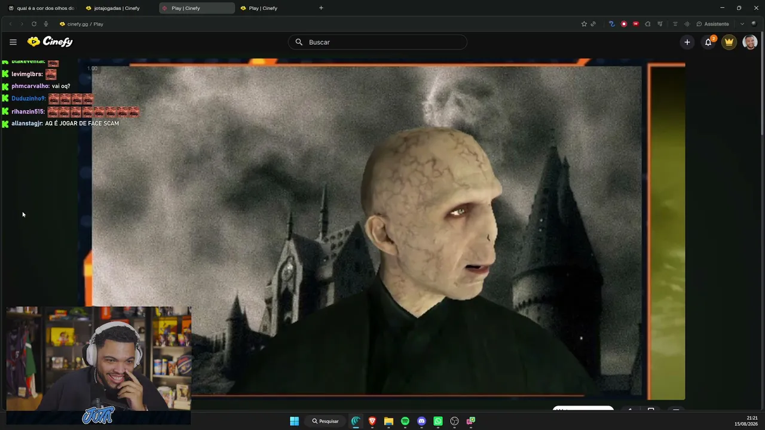This screenshot has width=765, height=430.
Task: Open the taskbar Pesquisar search
Action: click(325, 421)
